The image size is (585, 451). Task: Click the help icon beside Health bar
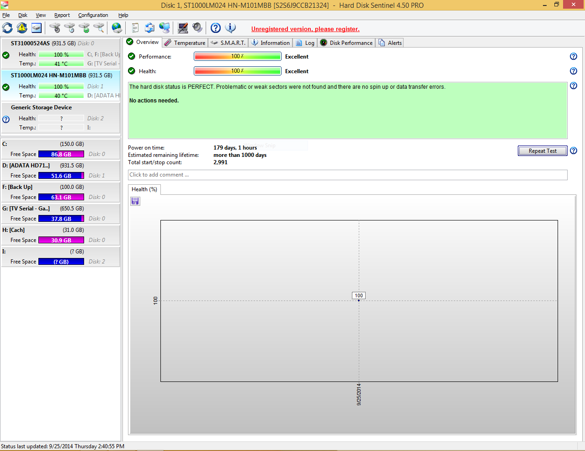[574, 71]
